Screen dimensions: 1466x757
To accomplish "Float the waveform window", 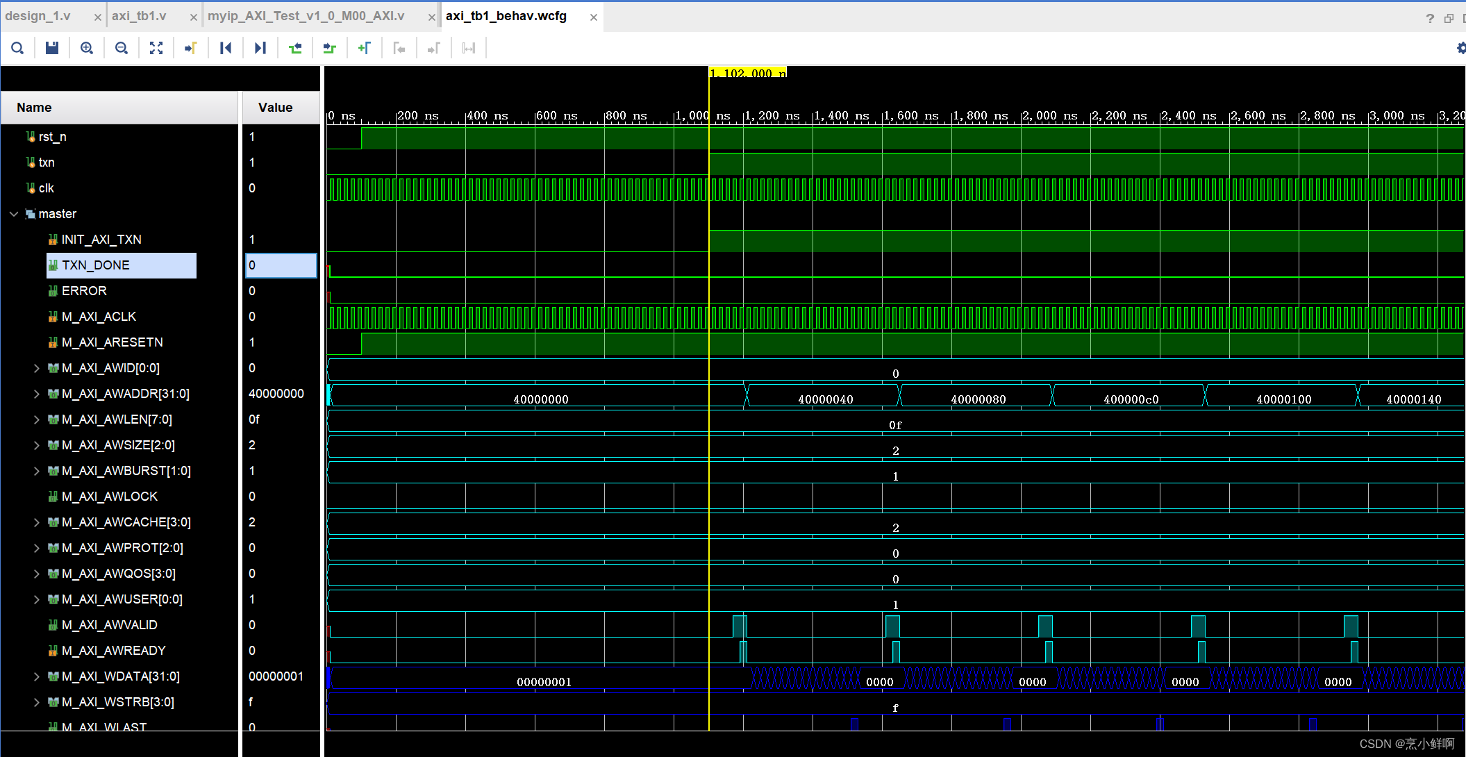I will coord(1449,18).
